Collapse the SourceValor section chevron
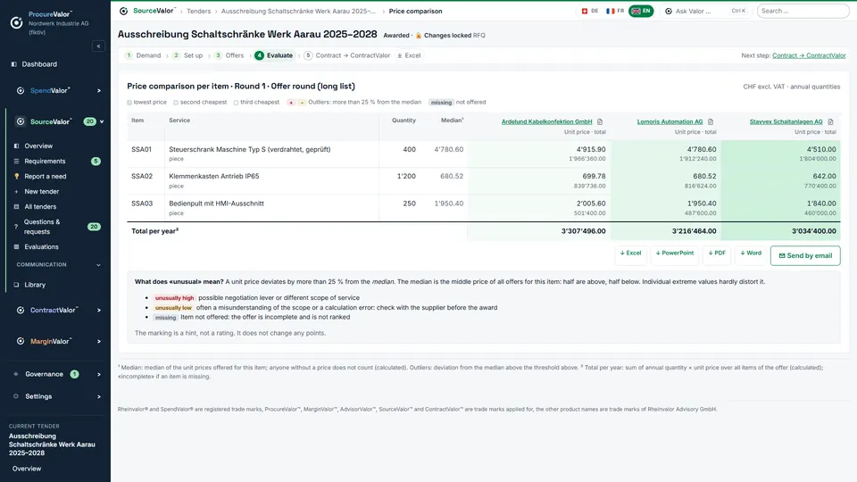 [x=102, y=121]
